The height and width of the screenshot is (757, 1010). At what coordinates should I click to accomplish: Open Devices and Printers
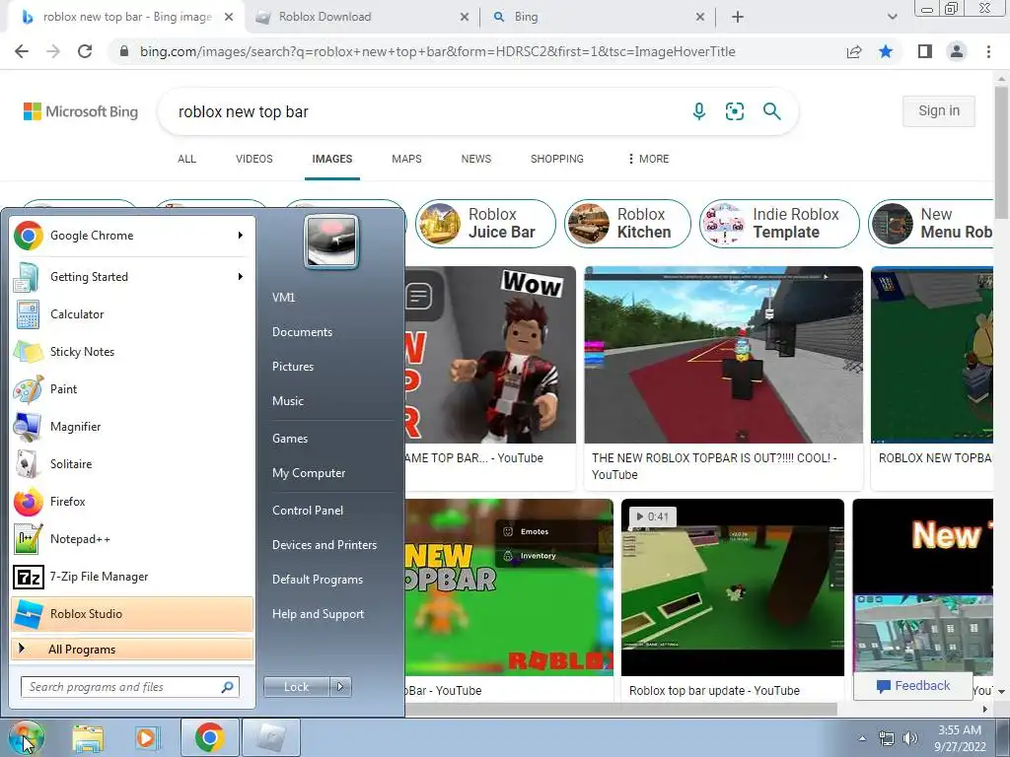324,544
